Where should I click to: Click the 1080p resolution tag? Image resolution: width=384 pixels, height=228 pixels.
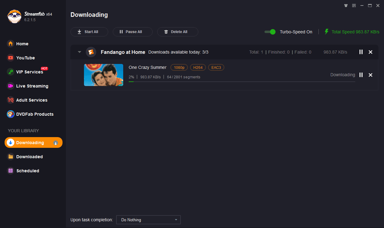click(x=179, y=68)
